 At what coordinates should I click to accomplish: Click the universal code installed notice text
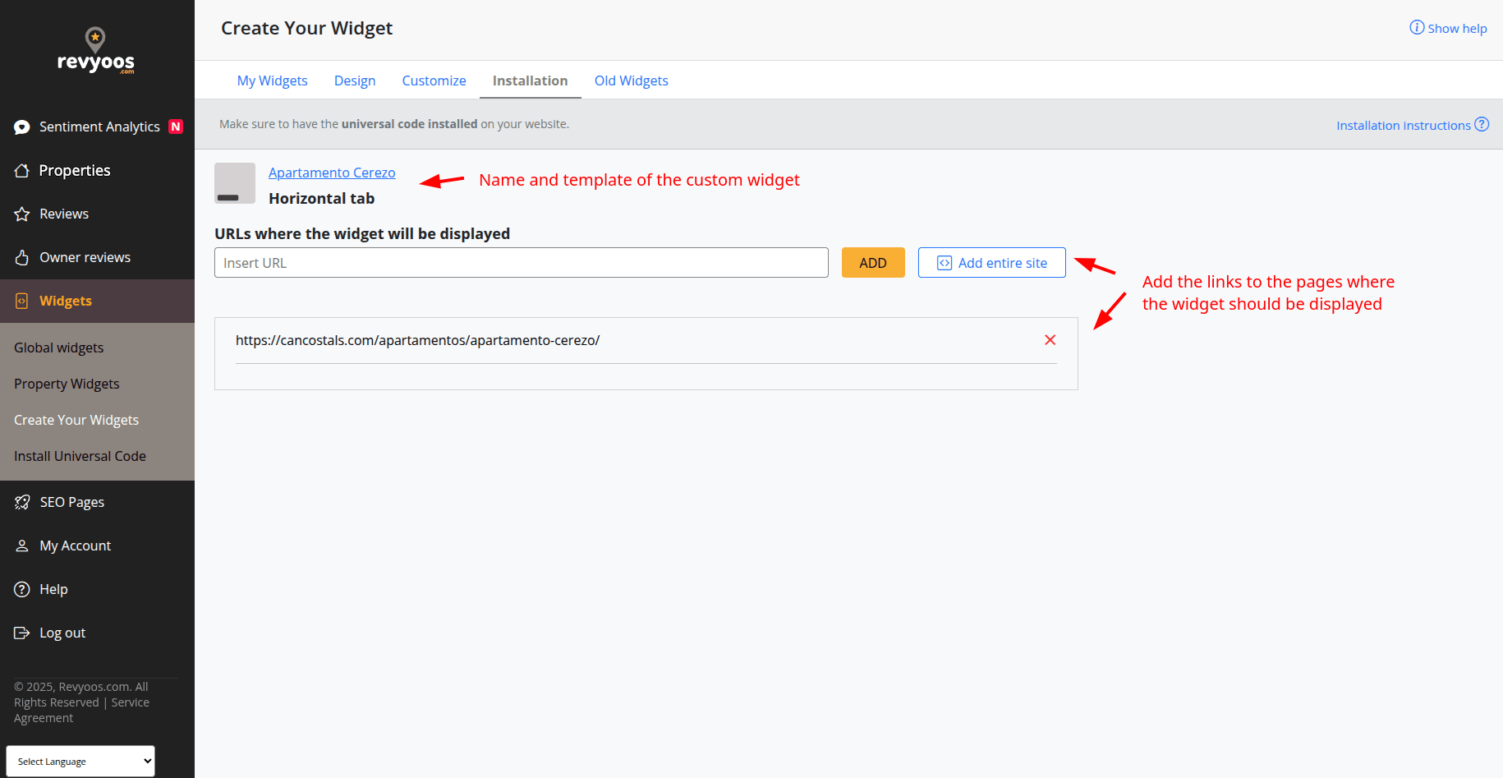pos(394,124)
